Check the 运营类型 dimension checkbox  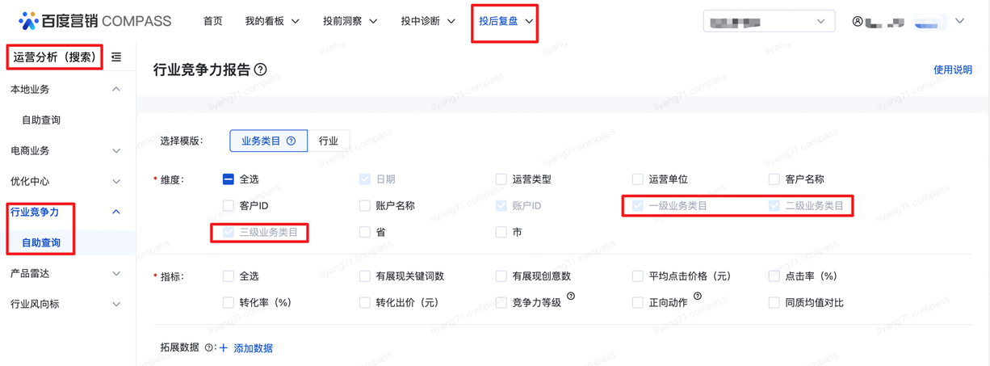click(x=501, y=179)
